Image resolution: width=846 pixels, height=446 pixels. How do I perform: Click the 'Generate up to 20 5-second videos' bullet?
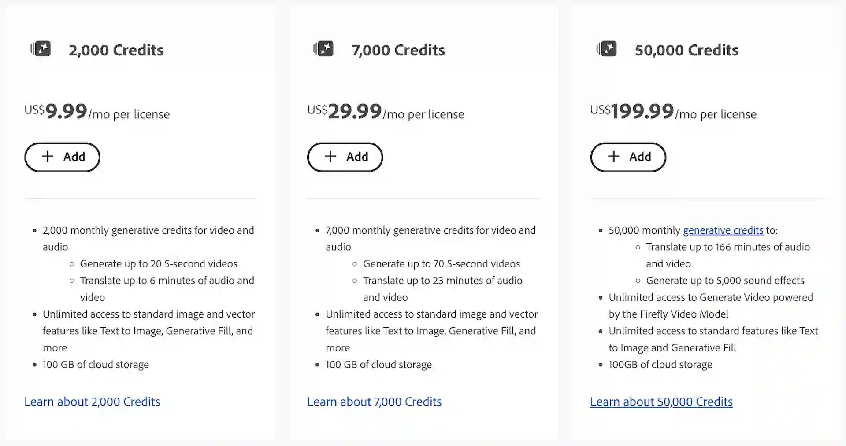pos(159,264)
